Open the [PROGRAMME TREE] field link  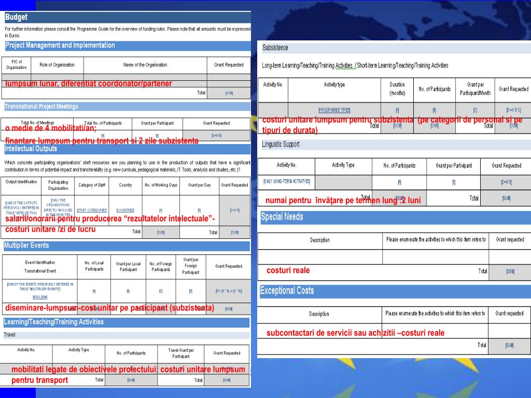pyautogui.click(x=334, y=110)
